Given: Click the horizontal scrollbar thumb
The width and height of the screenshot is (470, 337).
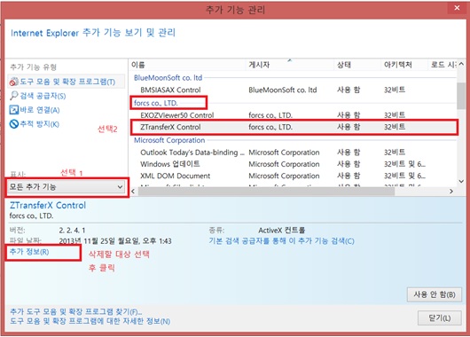Looking at the screenshot, I should coord(266,192).
